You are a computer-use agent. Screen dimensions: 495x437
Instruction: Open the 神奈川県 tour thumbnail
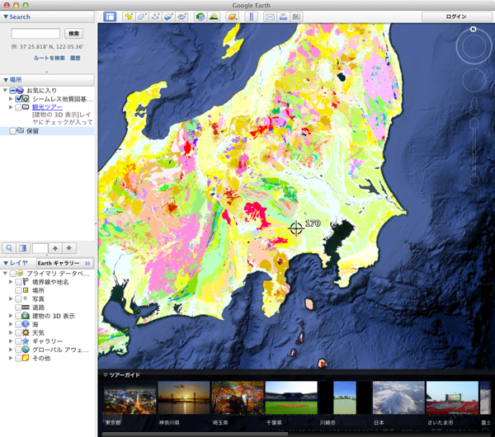point(184,397)
